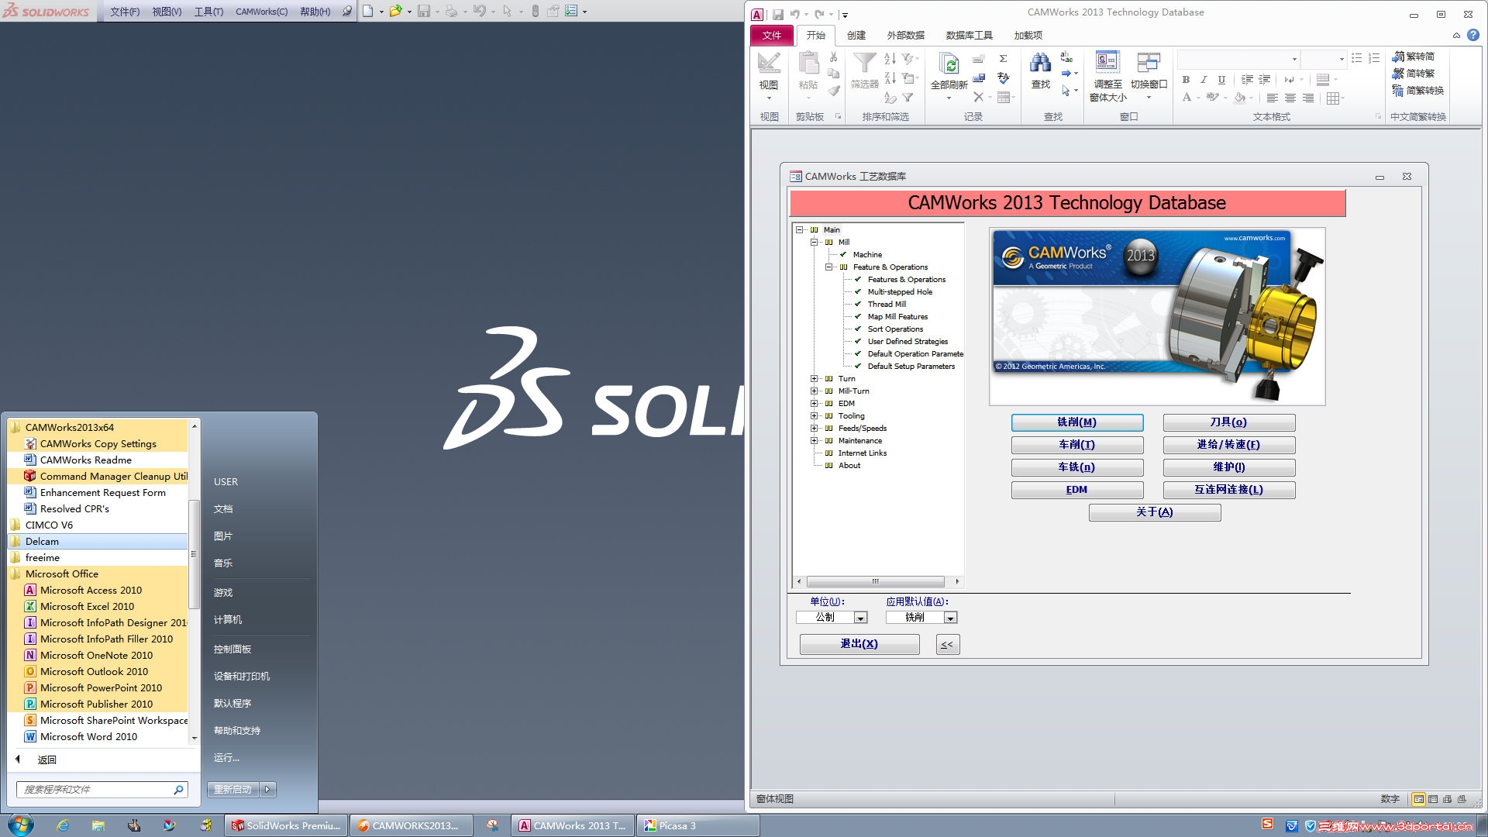The width and height of the screenshot is (1488, 837).
Task: Expand the Tooling tree node
Action: pos(815,416)
